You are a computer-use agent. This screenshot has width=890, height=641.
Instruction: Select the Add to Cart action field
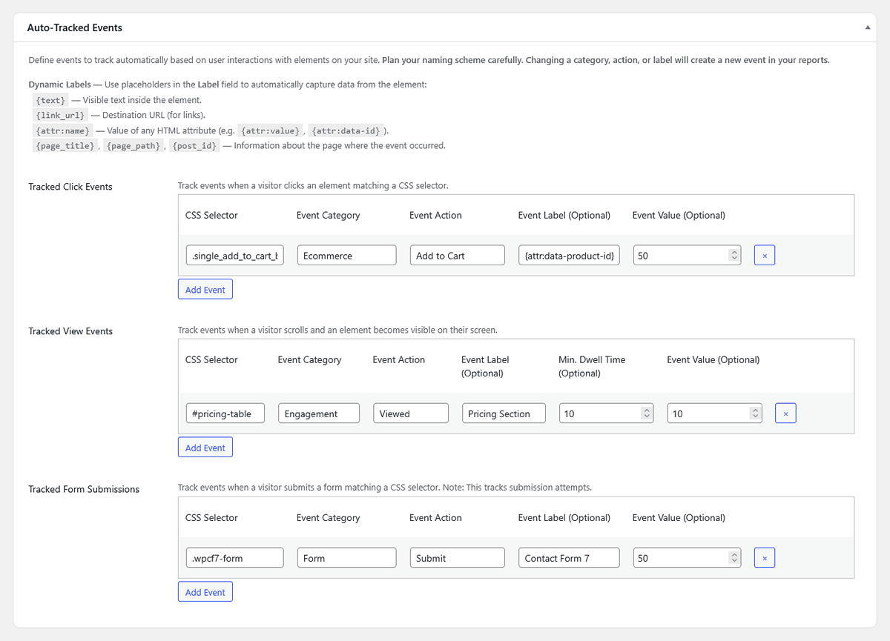click(457, 255)
